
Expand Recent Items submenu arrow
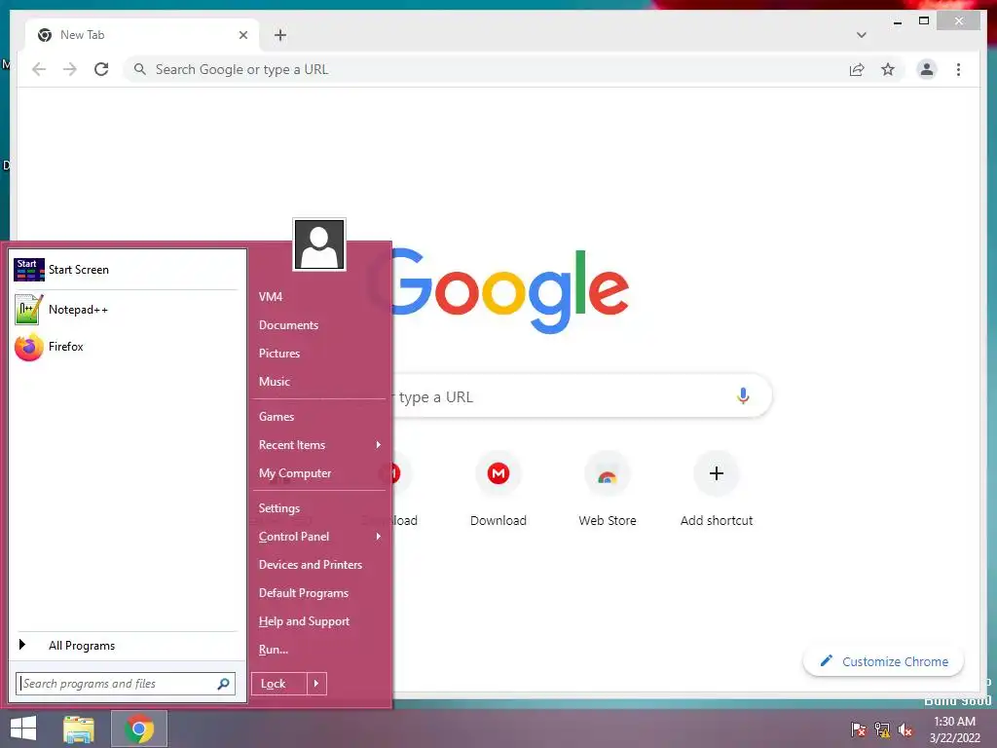click(379, 444)
